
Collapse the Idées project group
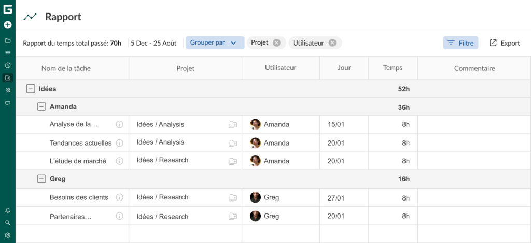click(31, 89)
